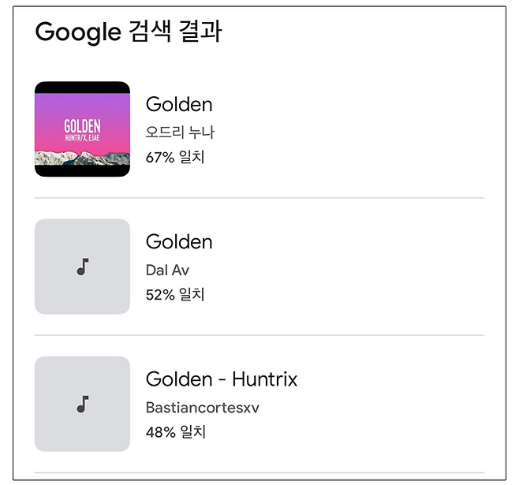Click the artist name Dal Av
The height and width of the screenshot is (485, 519).
tap(167, 270)
